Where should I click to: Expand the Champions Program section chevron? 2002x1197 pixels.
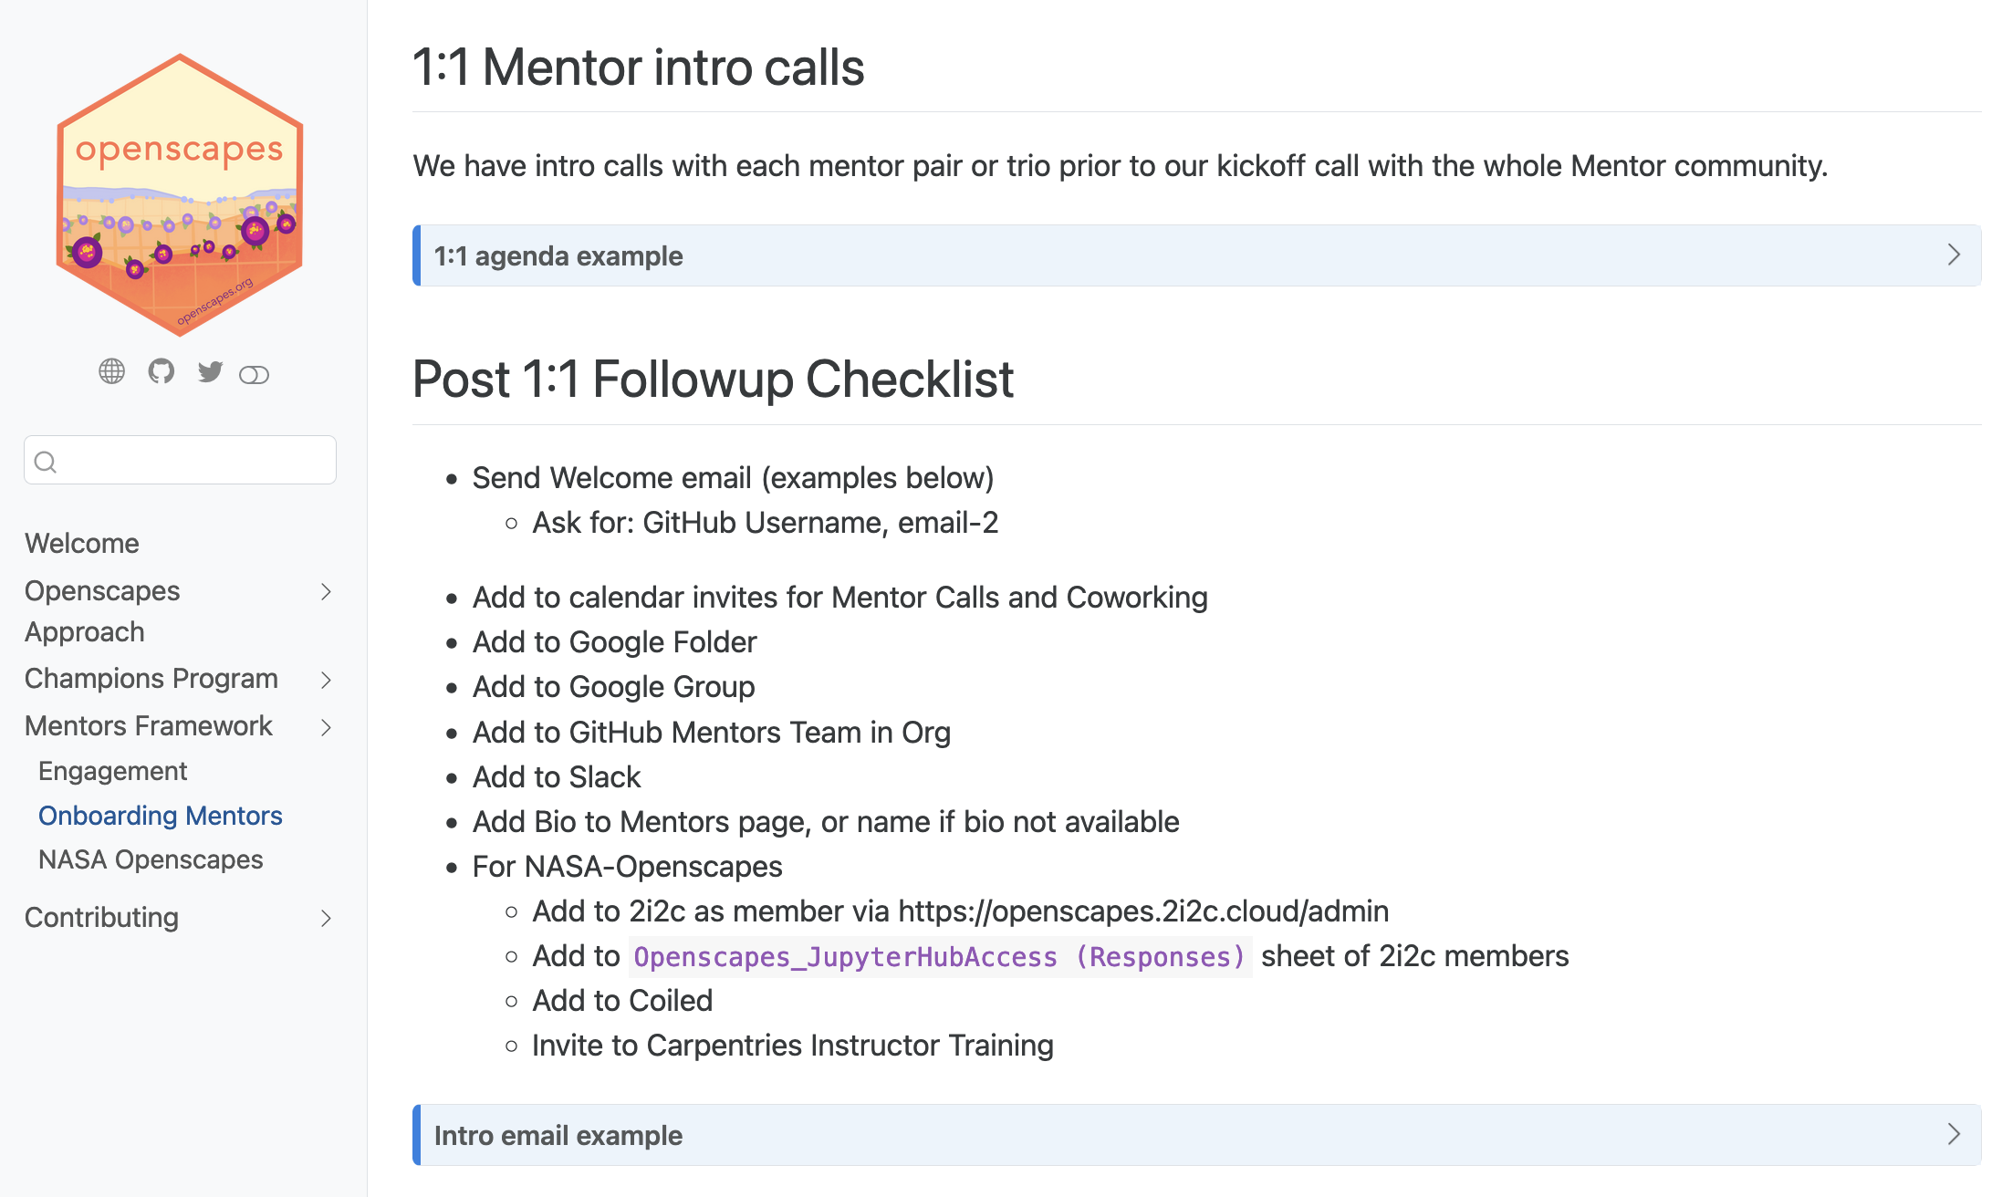point(326,680)
